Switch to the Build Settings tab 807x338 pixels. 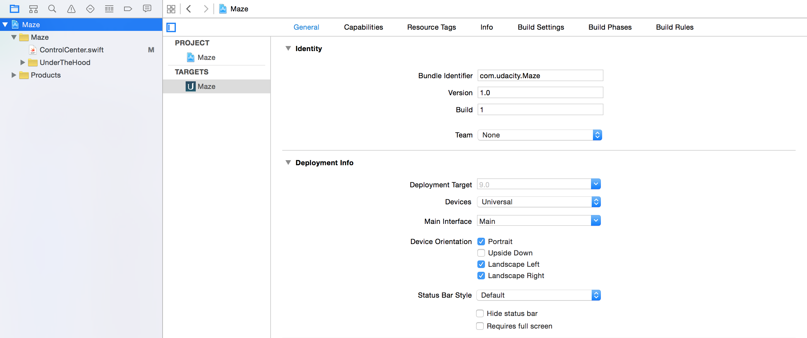(541, 27)
